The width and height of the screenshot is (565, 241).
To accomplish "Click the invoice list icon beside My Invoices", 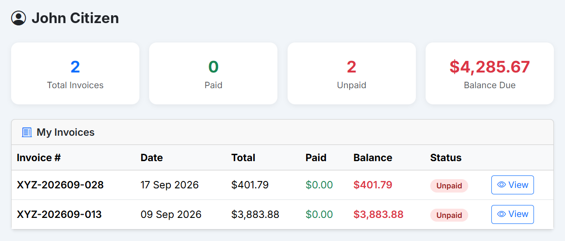I will (x=27, y=133).
